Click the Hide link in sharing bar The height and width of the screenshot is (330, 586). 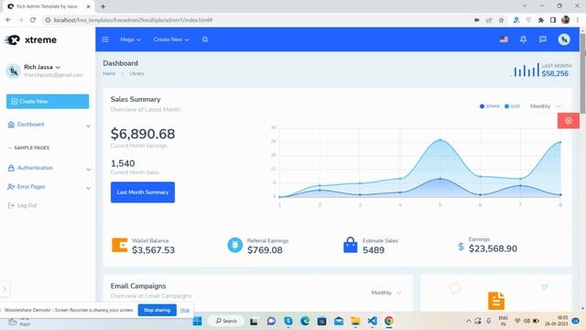point(185,310)
